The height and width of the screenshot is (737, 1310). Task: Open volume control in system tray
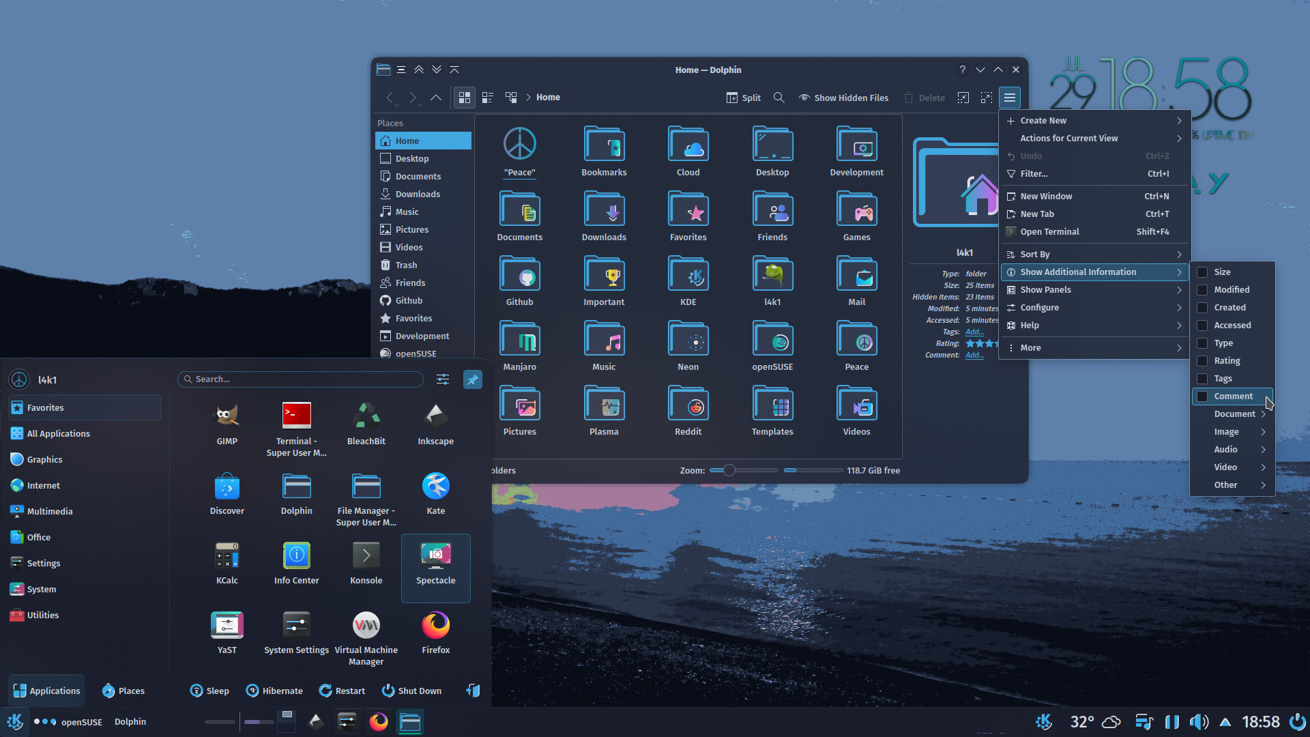click(1199, 722)
